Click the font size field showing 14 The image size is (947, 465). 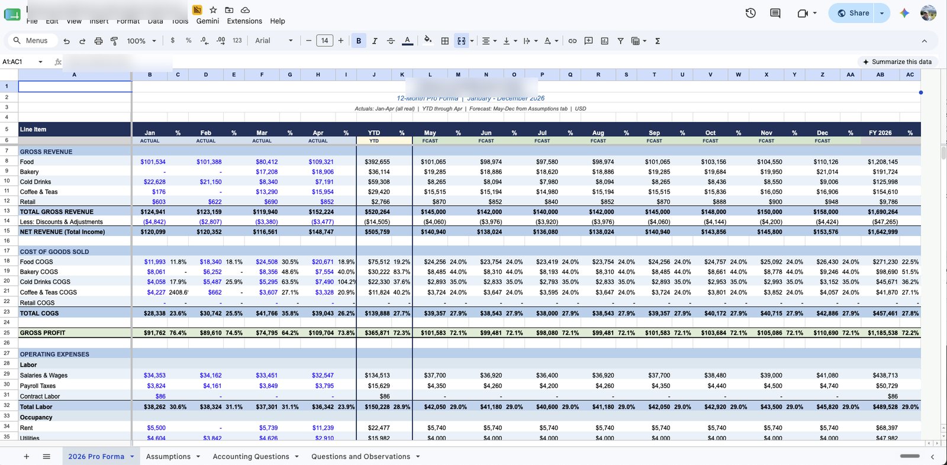(x=324, y=41)
